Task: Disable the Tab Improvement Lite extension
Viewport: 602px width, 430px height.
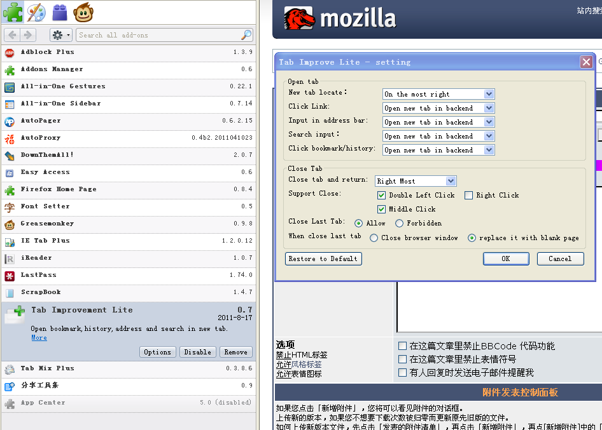Action: (198, 352)
